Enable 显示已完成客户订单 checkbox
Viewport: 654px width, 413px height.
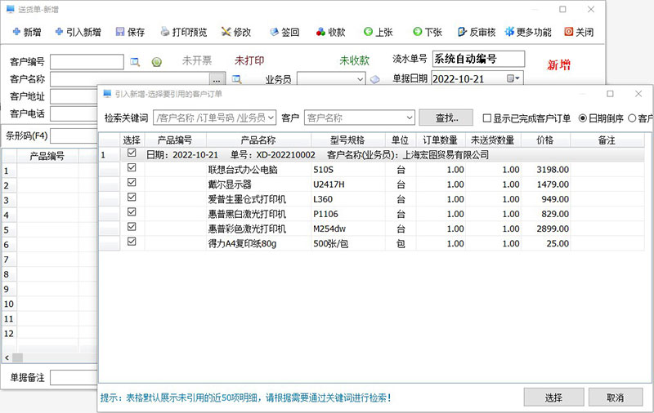coord(486,118)
